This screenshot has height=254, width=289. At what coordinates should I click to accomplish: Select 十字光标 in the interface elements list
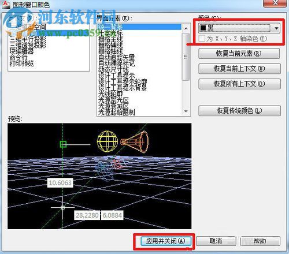(110, 33)
